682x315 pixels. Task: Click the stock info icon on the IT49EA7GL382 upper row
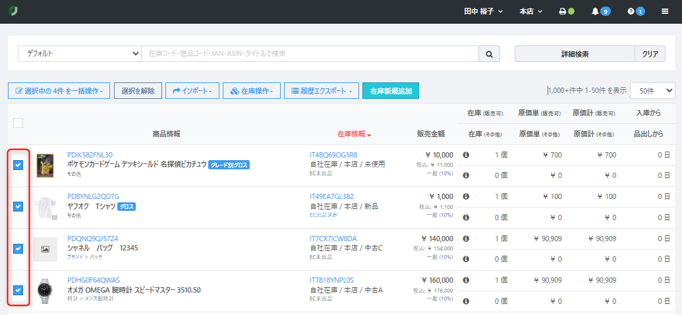click(x=466, y=196)
